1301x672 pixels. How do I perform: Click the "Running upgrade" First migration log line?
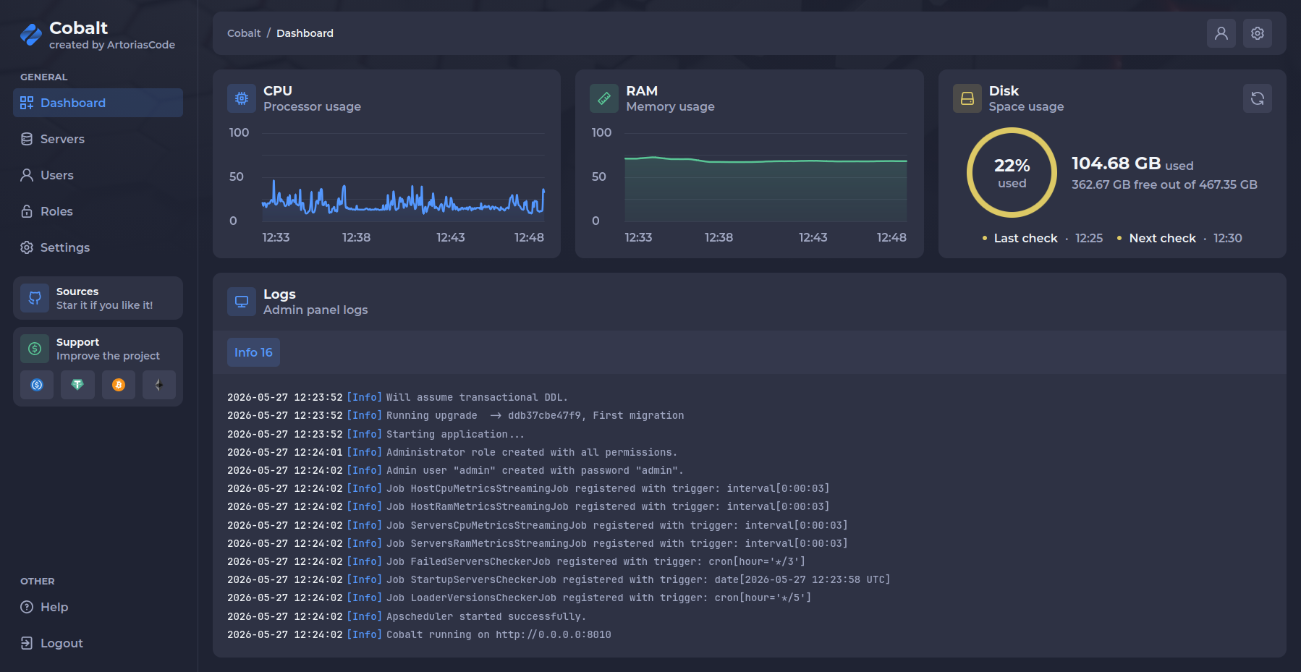pos(455,415)
